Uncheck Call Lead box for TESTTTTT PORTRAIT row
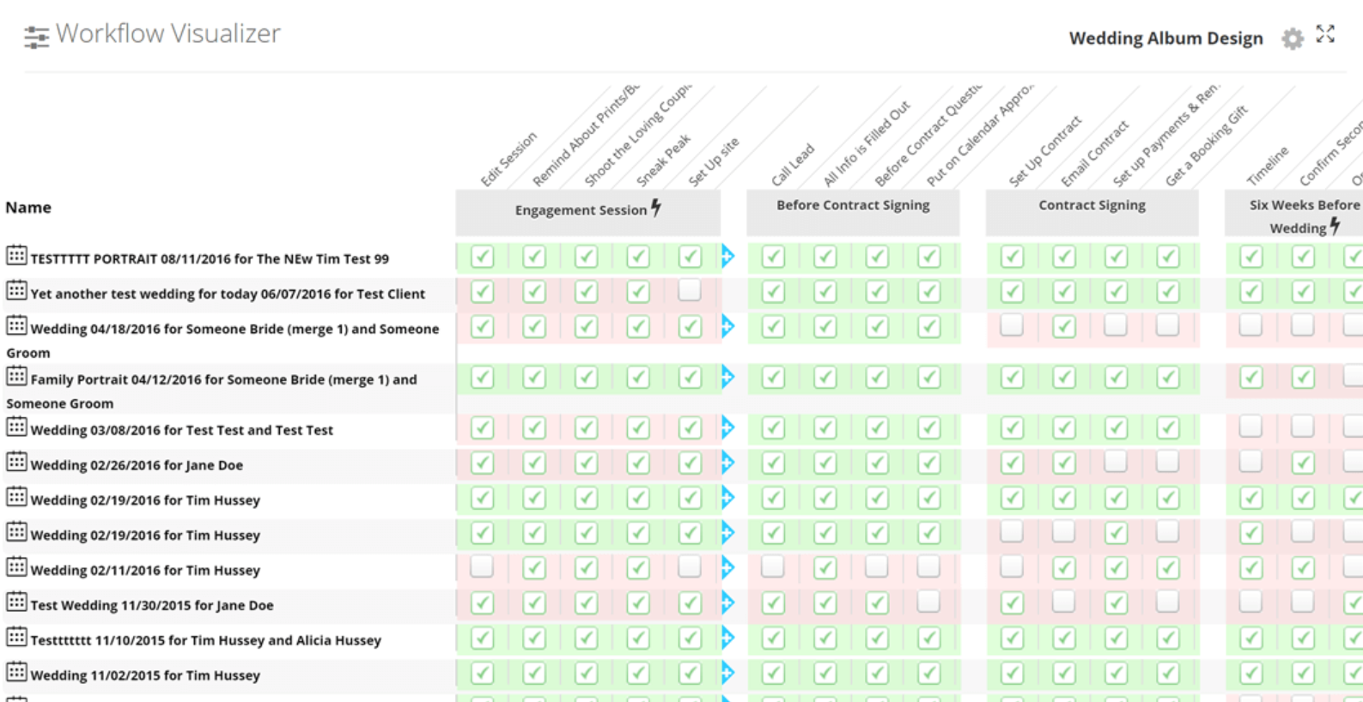Image resolution: width=1363 pixels, height=702 pixels. pos(773,257)
